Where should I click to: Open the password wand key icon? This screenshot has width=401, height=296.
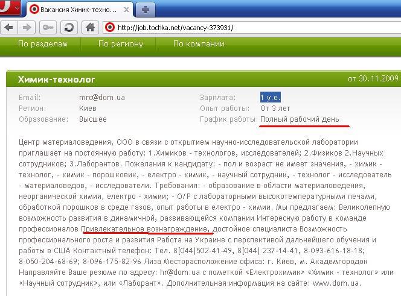click(x=48, y=27)
